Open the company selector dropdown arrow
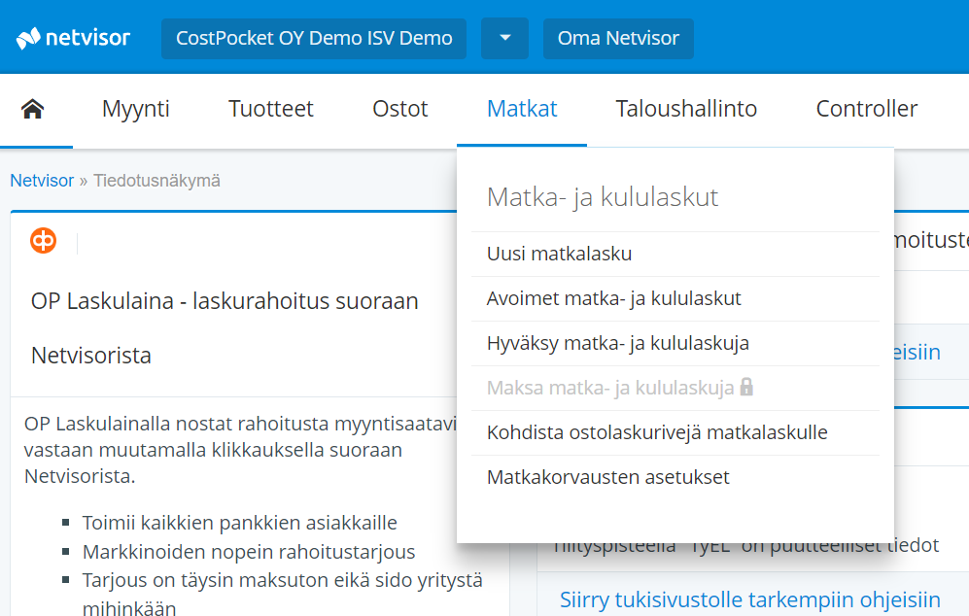Screen dimensions: 969x616 click(504, 38)
